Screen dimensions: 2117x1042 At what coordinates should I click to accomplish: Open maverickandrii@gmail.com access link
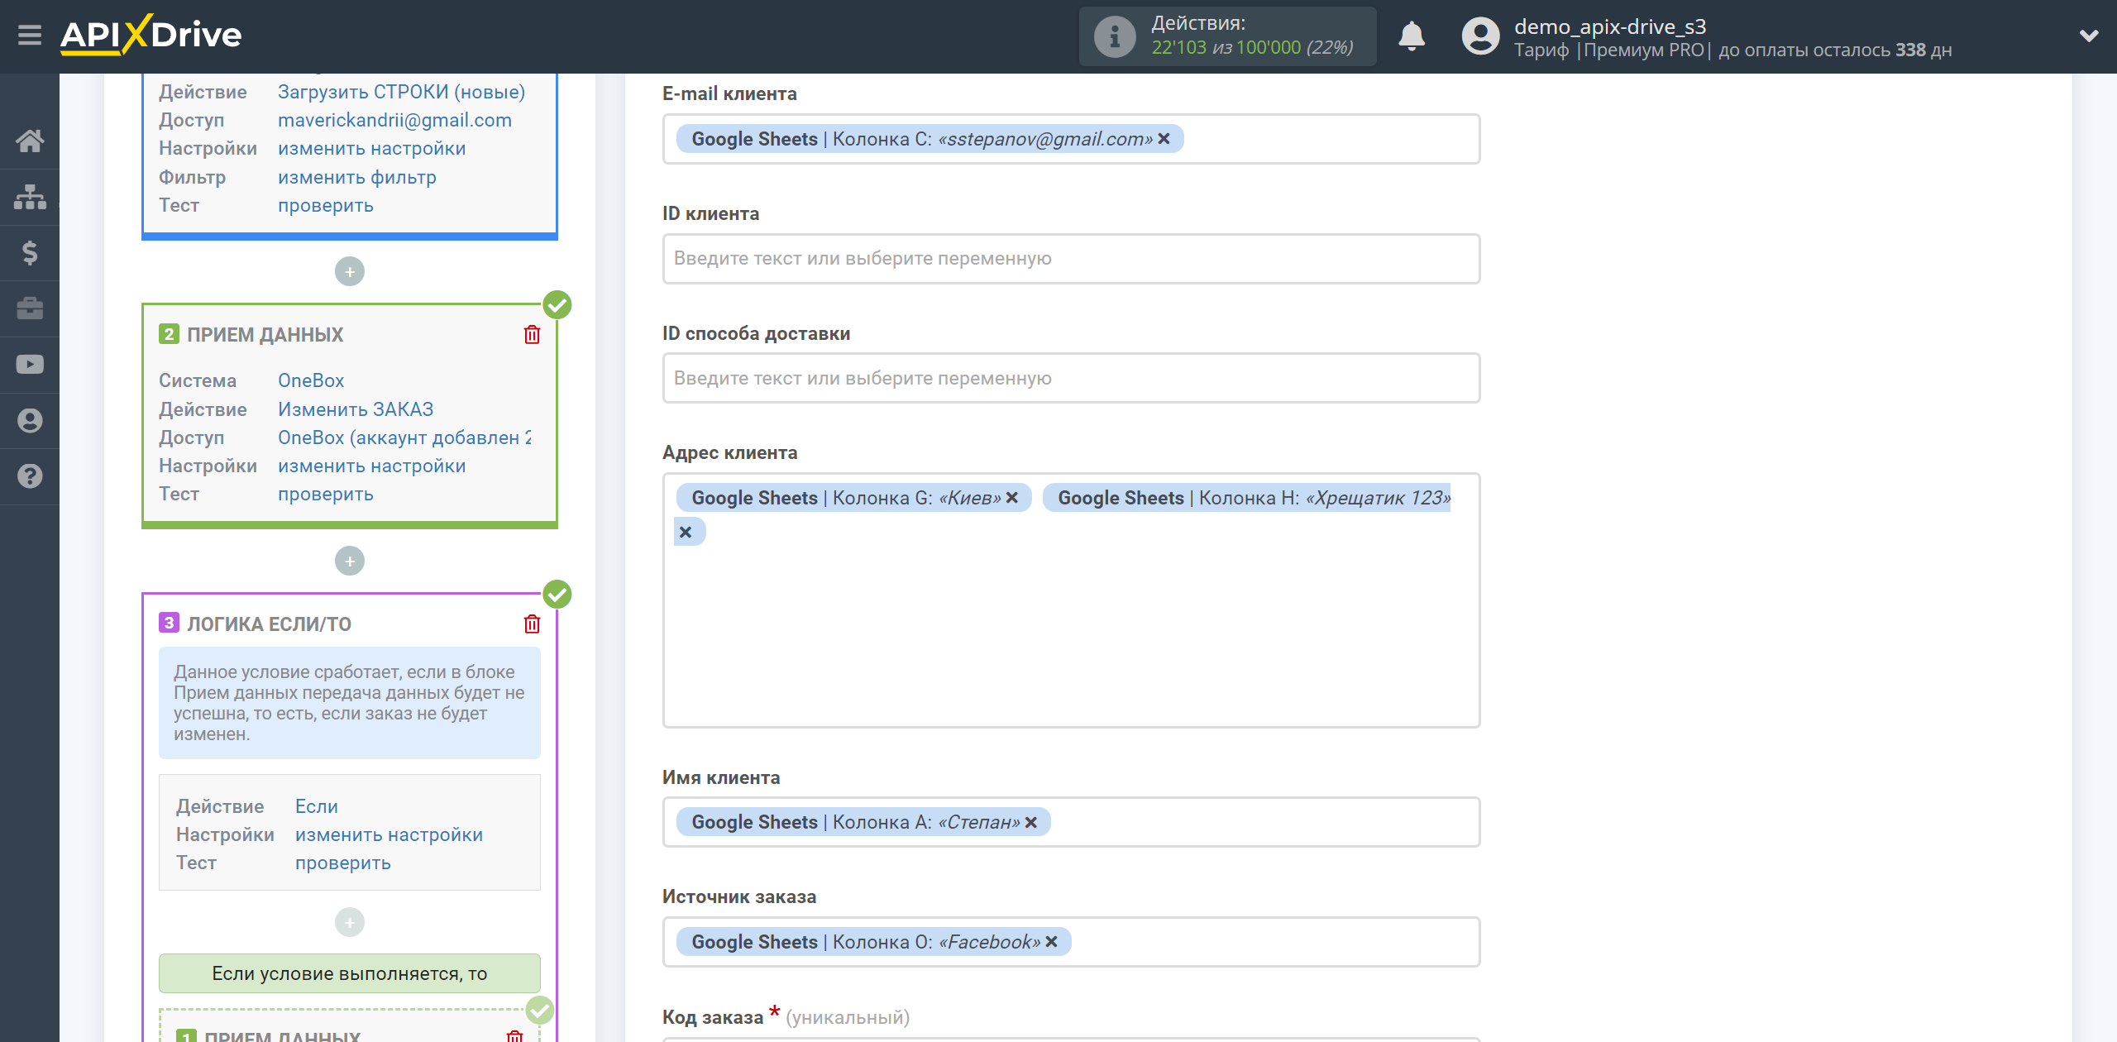[x=394, y=120]
